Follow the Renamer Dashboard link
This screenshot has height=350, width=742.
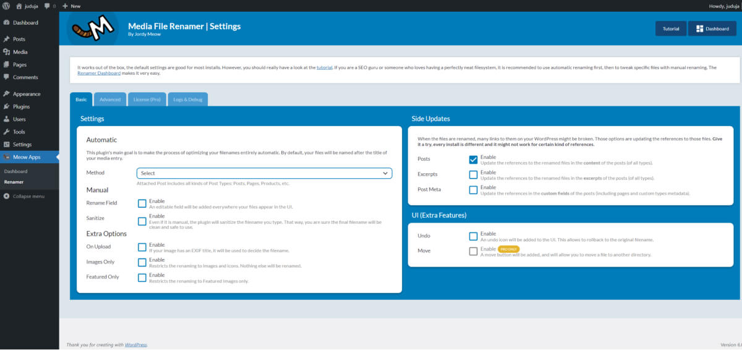click(100, 73)
